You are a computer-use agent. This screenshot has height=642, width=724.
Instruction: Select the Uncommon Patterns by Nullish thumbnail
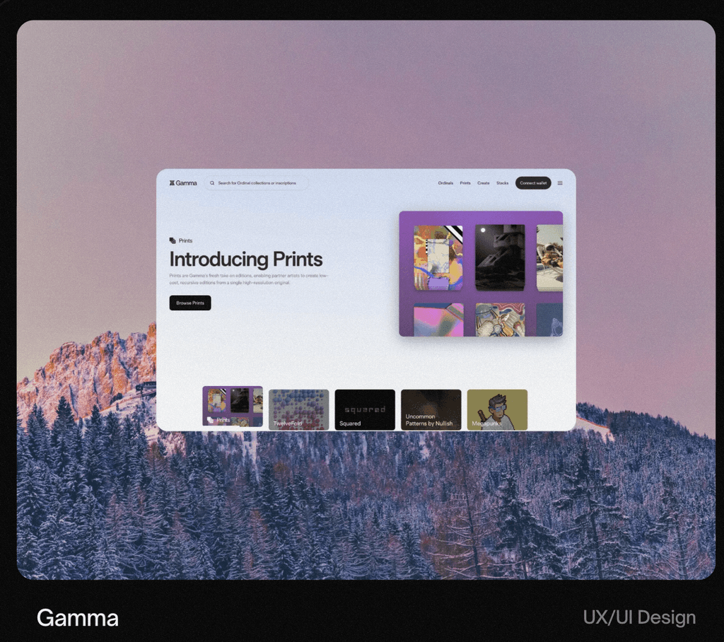431,409
